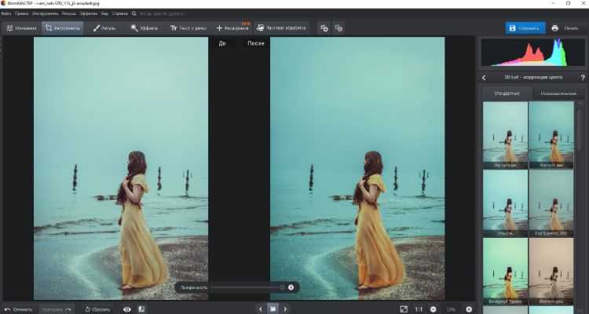The image size is (589, 314).
Task: Click the blue Сохранить save button
Action: coord(525,28)
